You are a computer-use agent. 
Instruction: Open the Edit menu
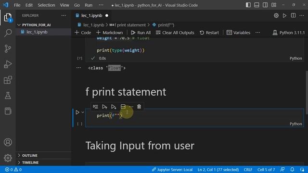pos(29,5)
